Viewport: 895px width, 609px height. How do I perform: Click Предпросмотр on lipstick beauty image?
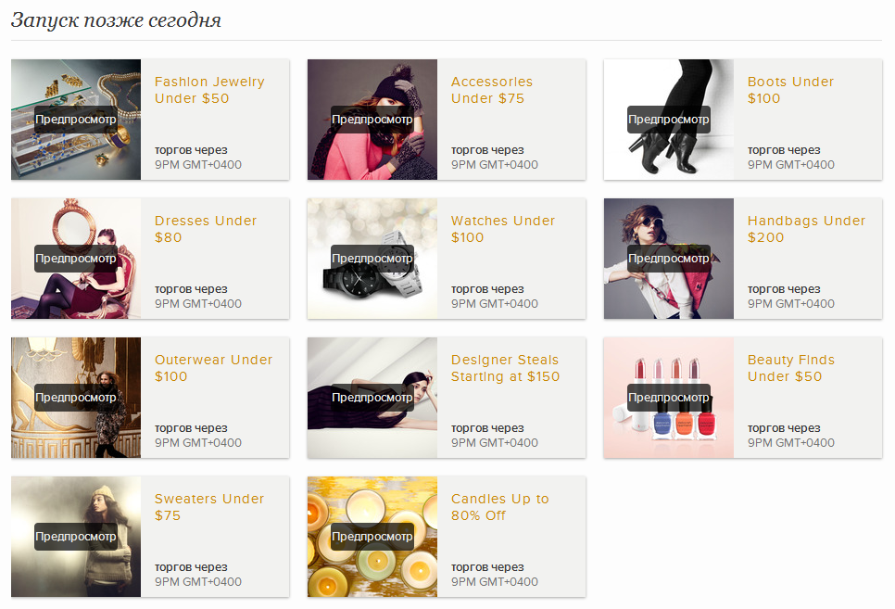(669, 398)
